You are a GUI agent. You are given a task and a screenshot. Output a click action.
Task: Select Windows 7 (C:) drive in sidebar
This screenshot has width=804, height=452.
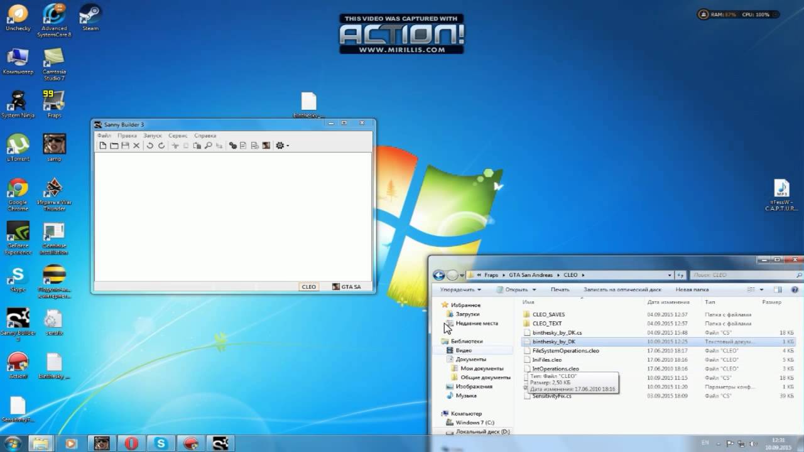475,422
